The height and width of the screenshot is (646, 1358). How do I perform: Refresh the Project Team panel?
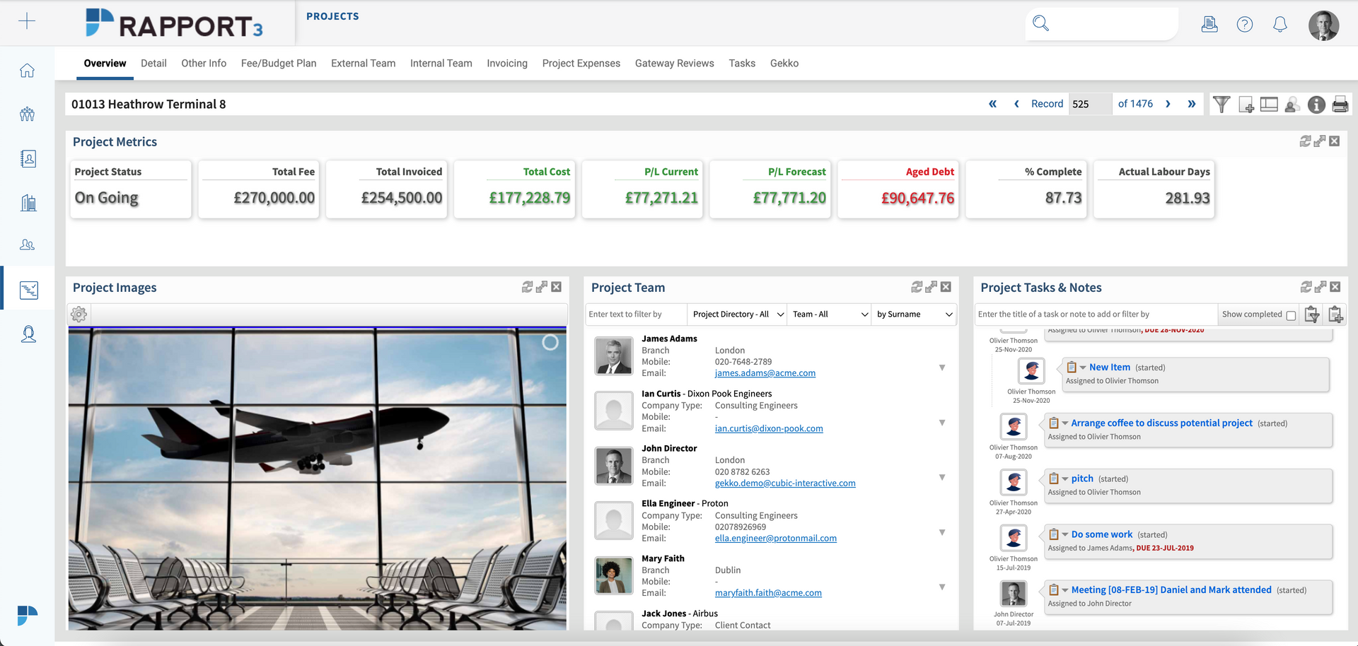coord(915,287)
